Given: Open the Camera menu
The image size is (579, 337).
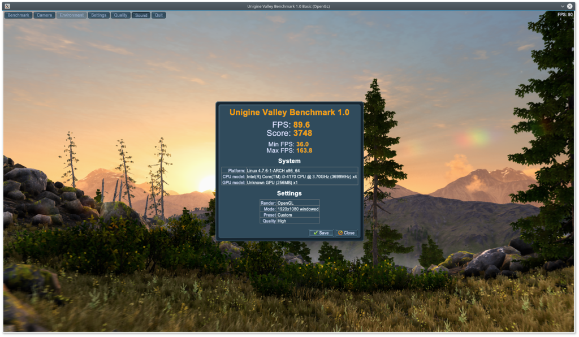Looking at the screenshot, I should (44, 15).
